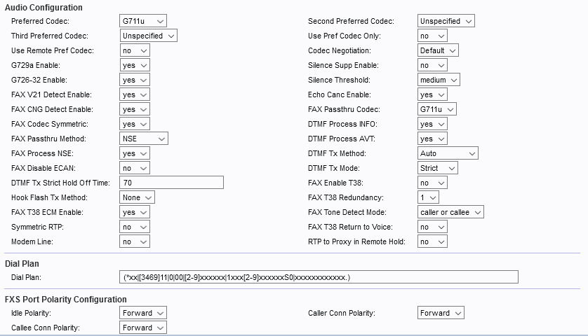The width and height of the screenshot is (588, 336).
Task: Open the Silence Threshold dropdown
Action: (439, 80)
